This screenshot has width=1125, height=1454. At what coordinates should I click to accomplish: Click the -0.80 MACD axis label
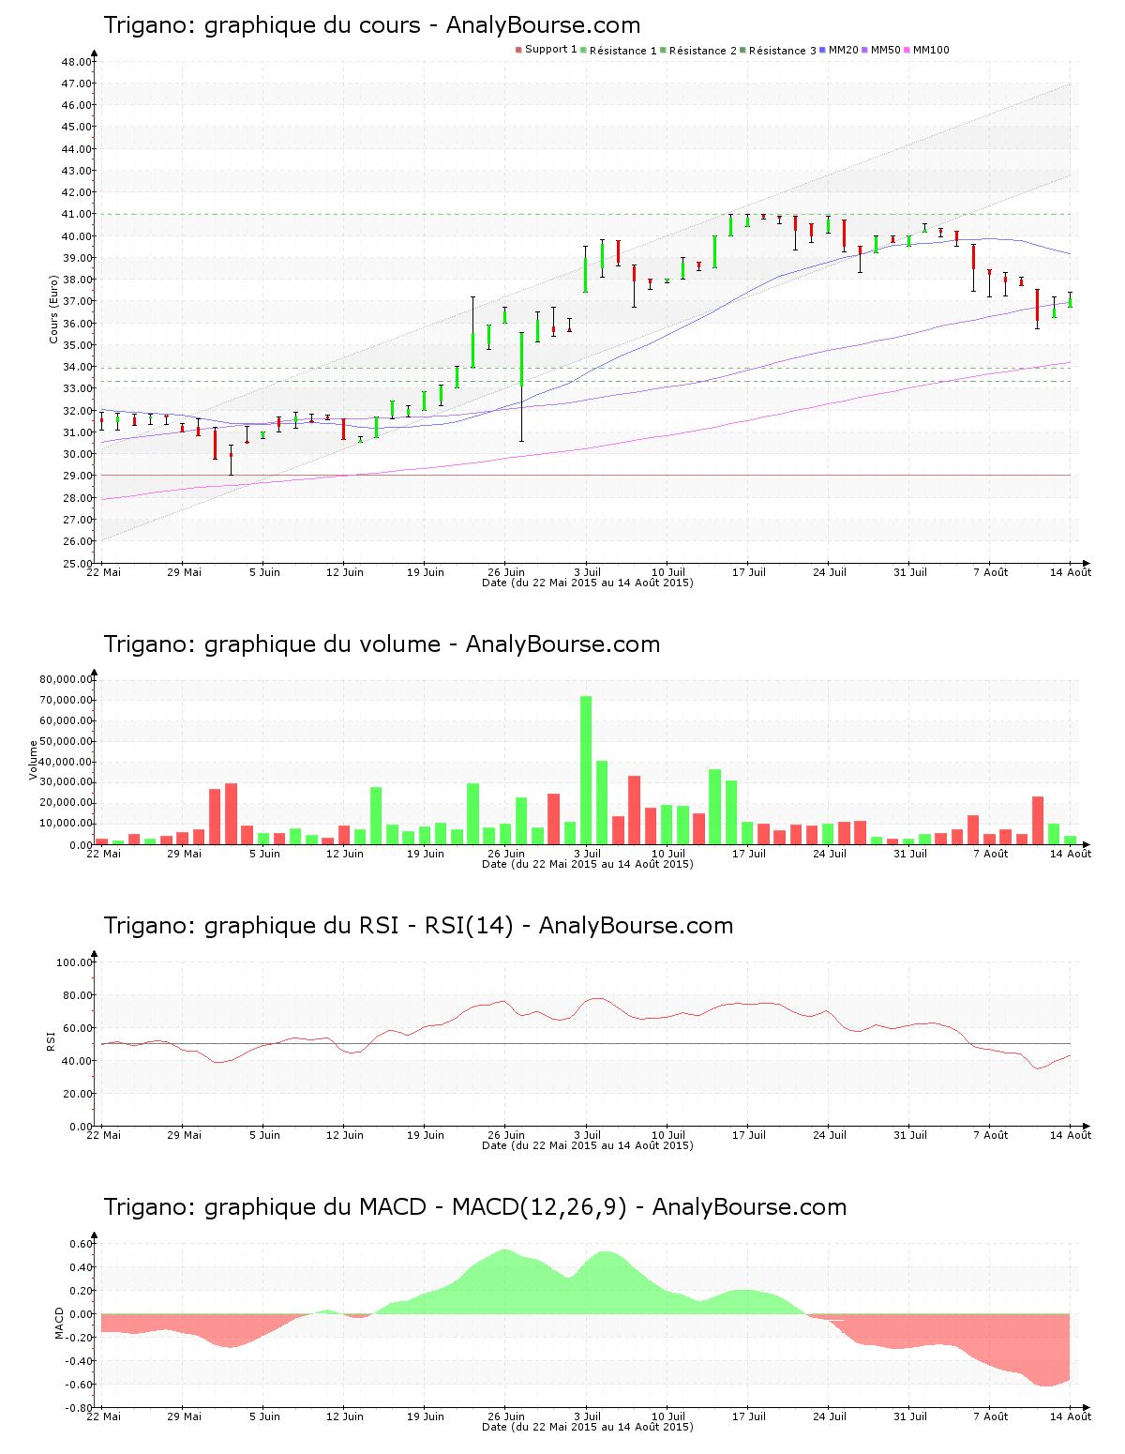pyautogui.click(x=79, y=1408)
